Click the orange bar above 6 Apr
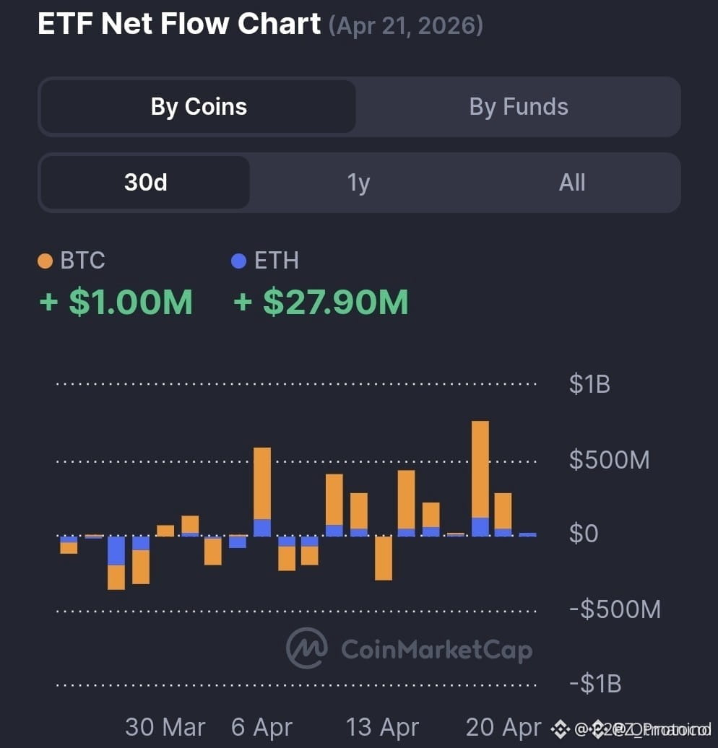The height and width of the screenshot is (748, 718). coord(262,483)
